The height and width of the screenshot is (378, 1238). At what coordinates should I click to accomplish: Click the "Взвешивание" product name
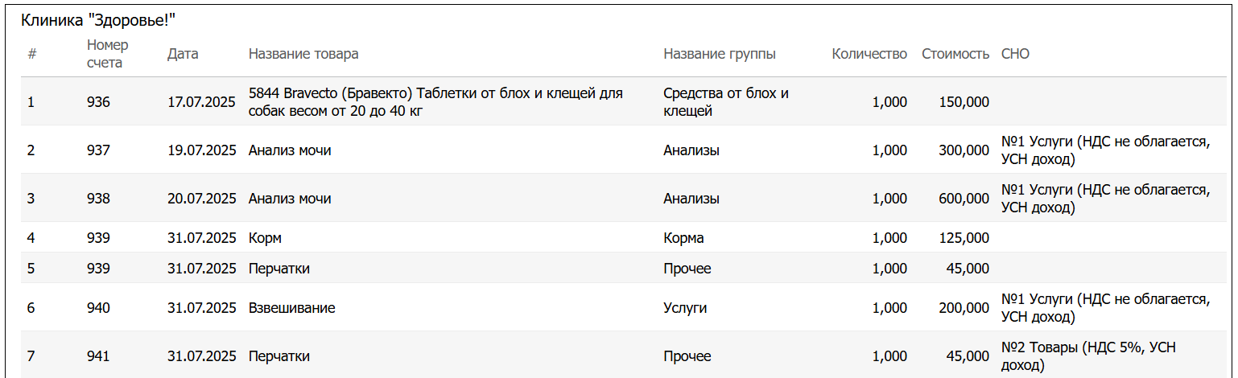coord(291,308)
